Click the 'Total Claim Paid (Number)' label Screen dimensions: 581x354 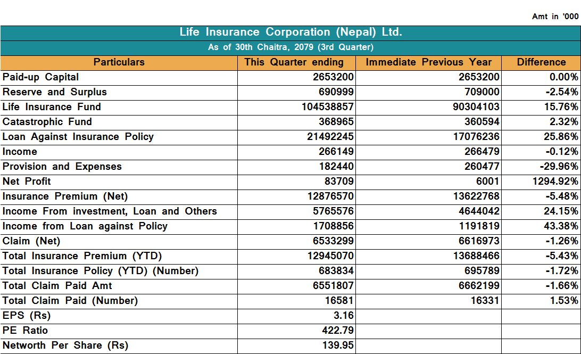coord(70,301)
